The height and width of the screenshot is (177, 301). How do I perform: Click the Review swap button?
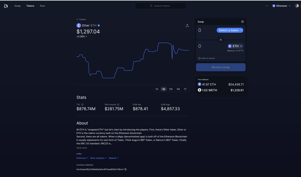tap(221, 67)
